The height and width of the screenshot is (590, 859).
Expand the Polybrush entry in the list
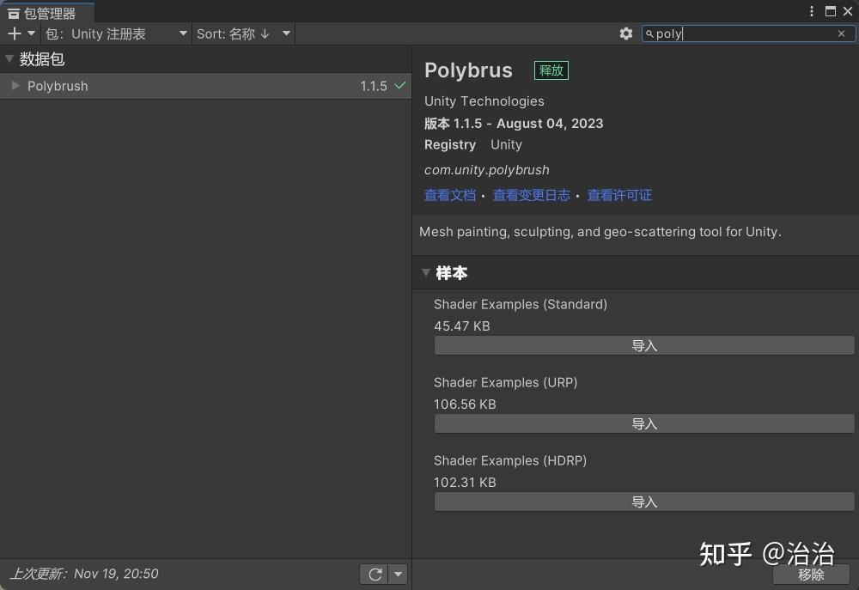tap(15, 86)
